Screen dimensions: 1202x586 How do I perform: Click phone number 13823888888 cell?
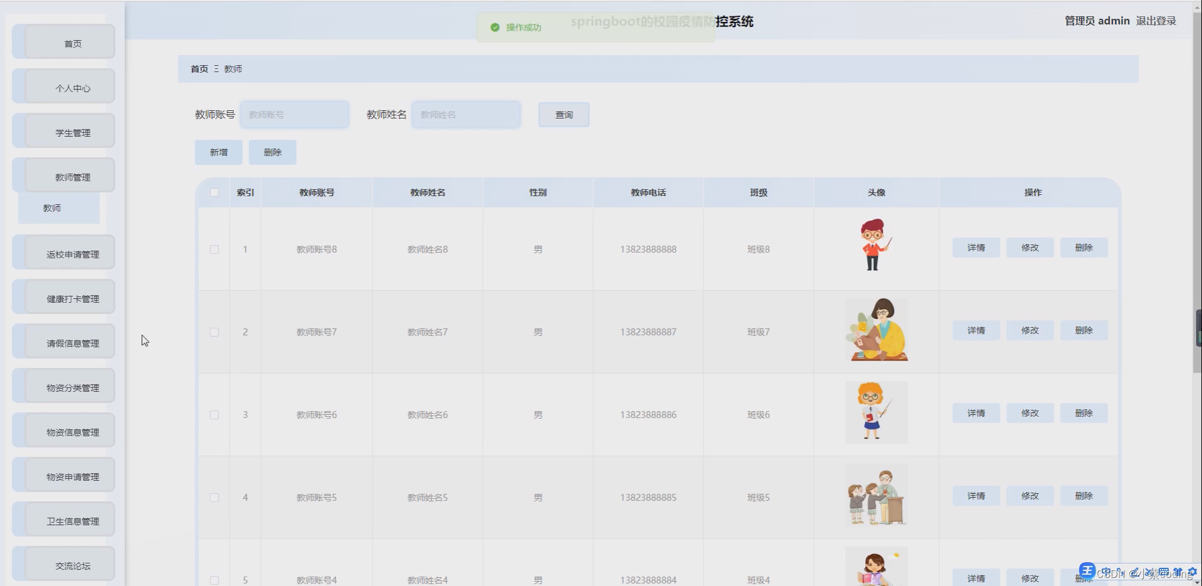(648, 249)
